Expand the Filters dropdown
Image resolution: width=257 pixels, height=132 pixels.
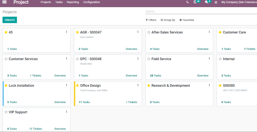[x=151, y=20]
